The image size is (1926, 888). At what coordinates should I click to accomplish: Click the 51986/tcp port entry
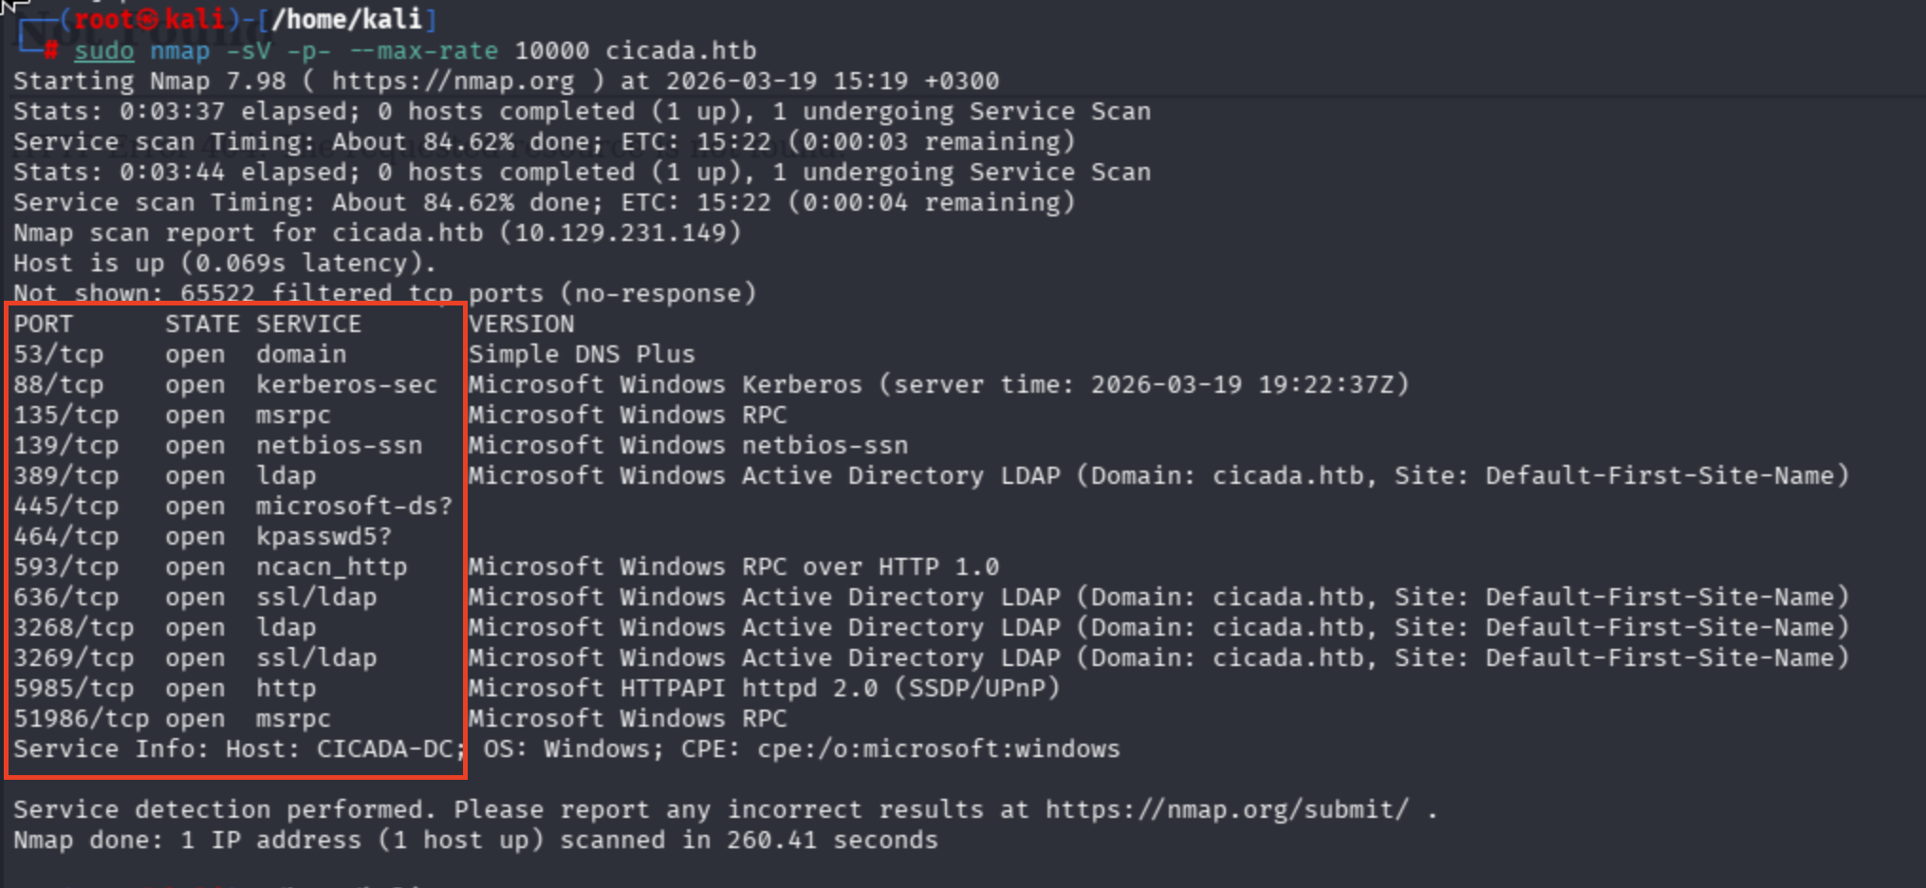[82, 718]
